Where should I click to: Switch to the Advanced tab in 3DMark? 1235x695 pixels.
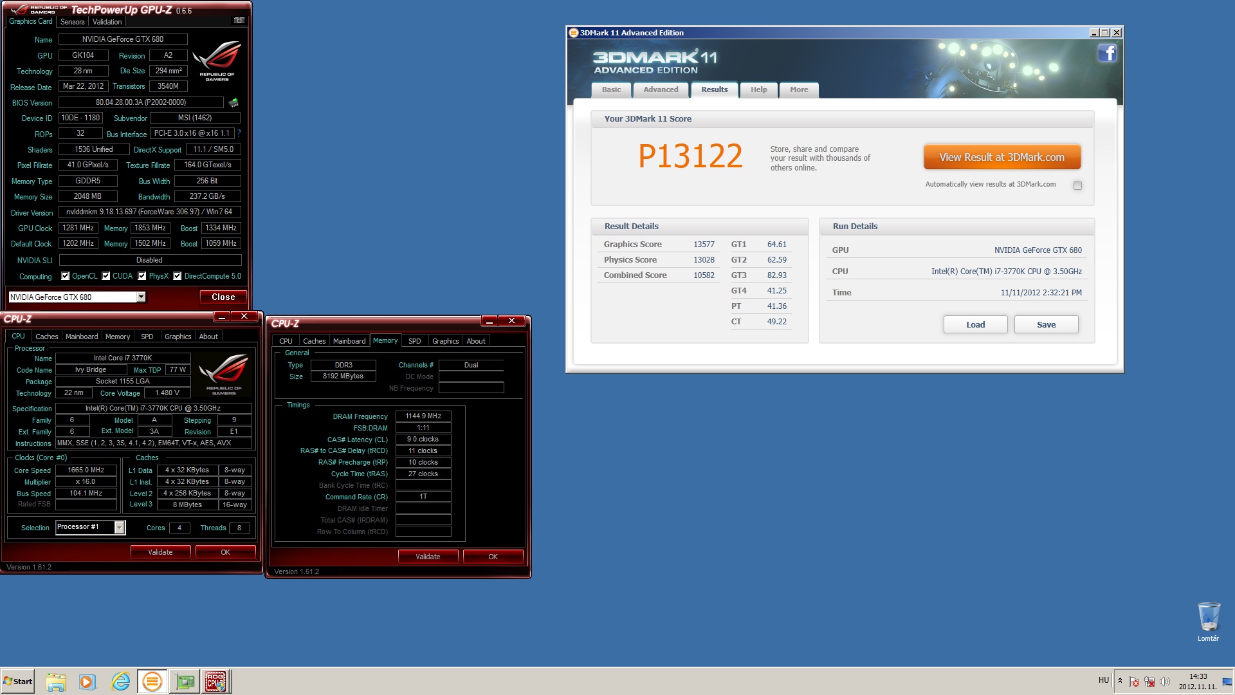coord(661,89)
